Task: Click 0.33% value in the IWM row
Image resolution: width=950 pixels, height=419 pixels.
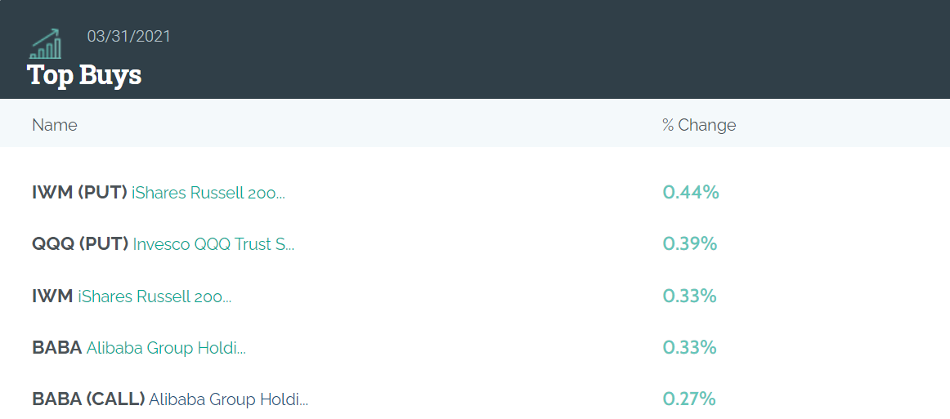Action: [689, 296]
